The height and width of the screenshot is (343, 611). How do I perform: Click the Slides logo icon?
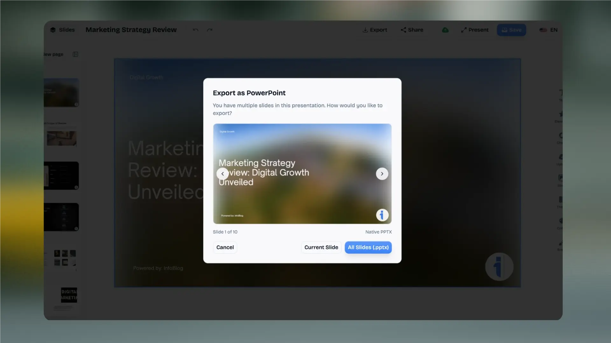pyautogui.click(x=53, y=30)
